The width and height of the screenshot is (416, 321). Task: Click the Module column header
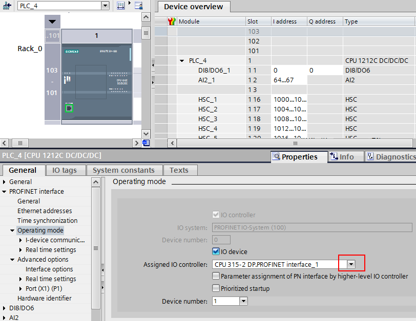point(211,21)
